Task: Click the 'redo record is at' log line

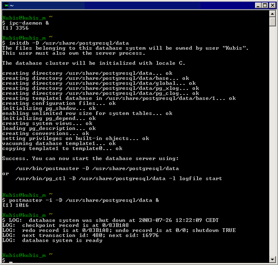Action: coord(119,230)
